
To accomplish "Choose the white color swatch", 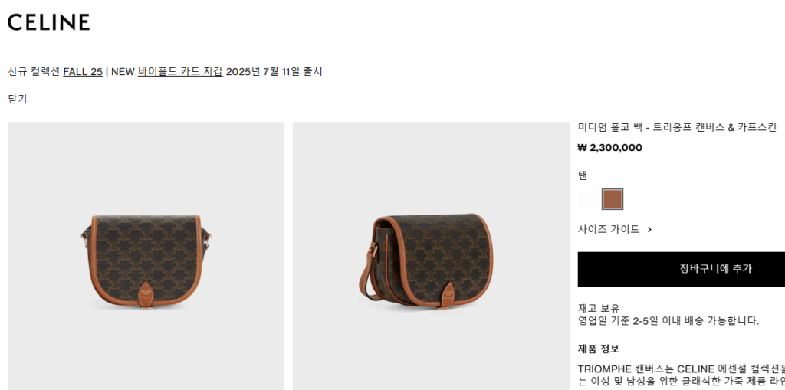I will 588,199.
